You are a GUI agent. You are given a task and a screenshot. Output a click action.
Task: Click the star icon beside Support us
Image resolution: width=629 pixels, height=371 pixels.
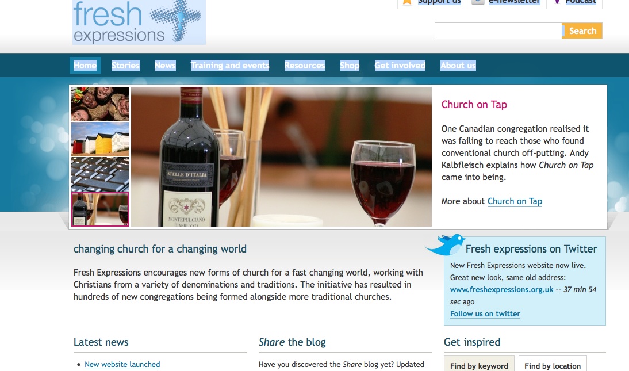(x=407, y=2)
